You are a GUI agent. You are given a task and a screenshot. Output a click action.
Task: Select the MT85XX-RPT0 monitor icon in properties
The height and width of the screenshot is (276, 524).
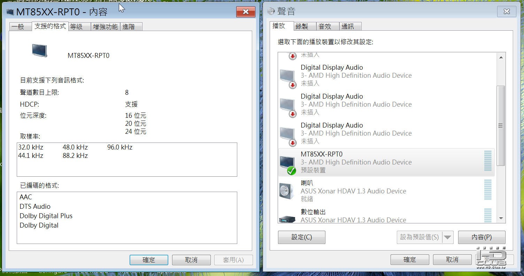[39, 51]
